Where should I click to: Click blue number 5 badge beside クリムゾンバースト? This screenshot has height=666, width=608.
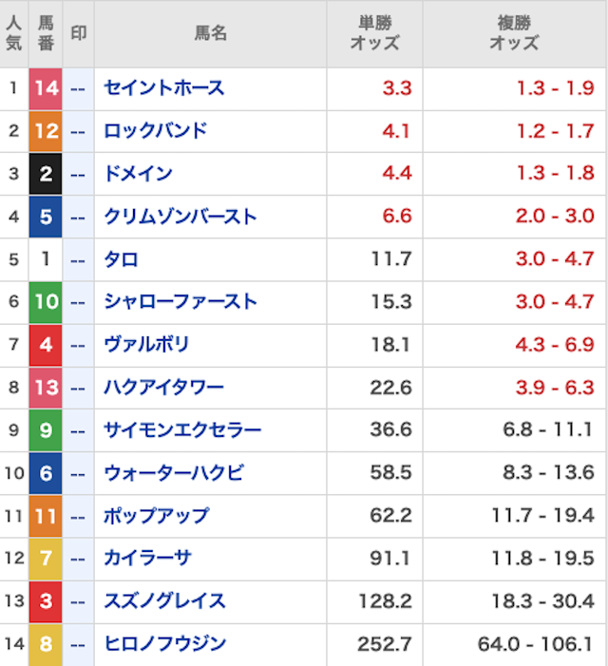click(46, 217)
